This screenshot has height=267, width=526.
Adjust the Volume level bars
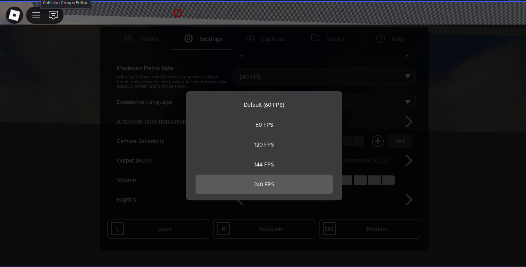point(367,180)
